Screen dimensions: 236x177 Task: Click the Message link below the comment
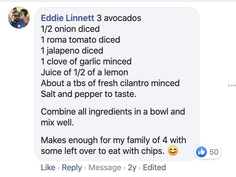[105, 168]
